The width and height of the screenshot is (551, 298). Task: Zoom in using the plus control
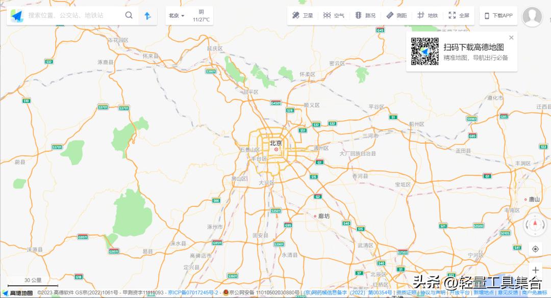(x=535, y=269)
